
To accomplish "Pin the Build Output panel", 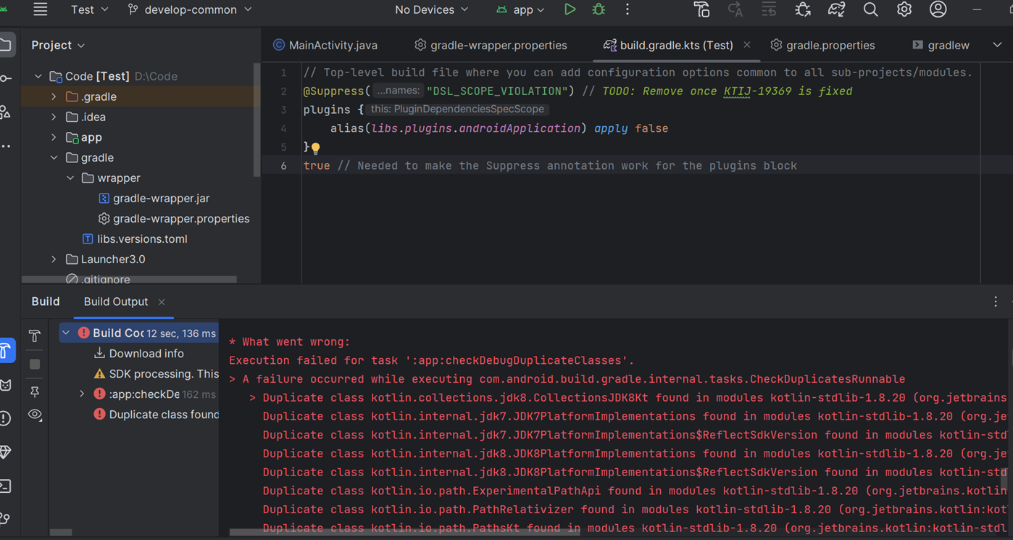I will click(33, 391).
